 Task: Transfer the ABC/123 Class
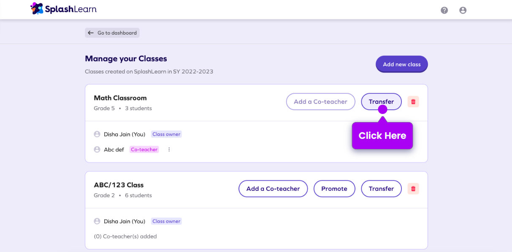pos(381,189)
